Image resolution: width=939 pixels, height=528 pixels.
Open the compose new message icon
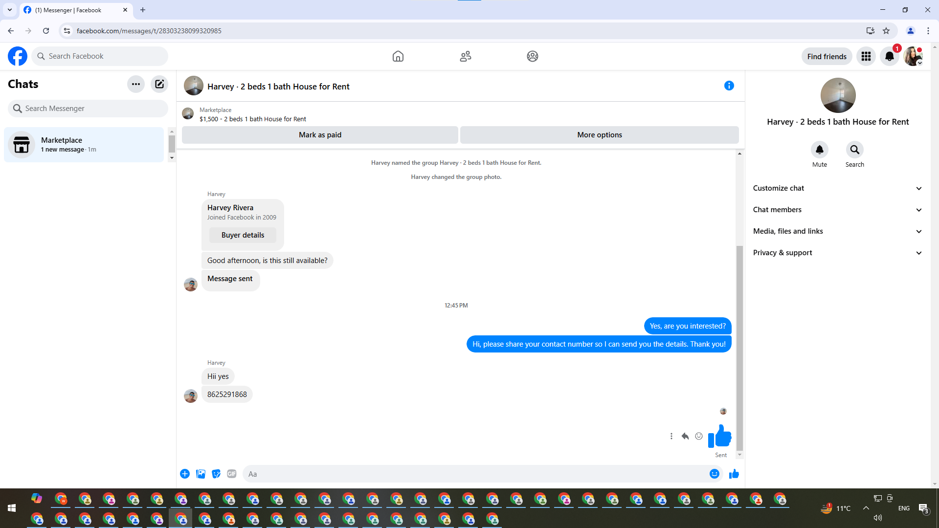(159, 84)
